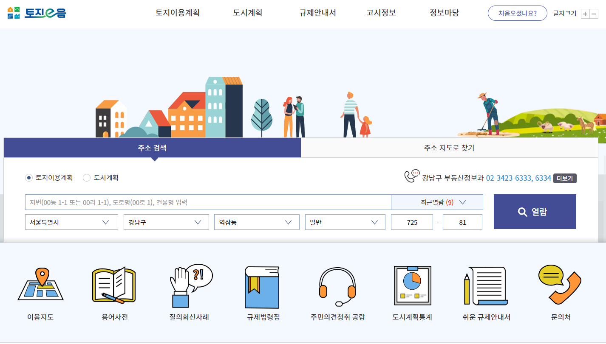
Task: Click the 열람 search button
Action: (535, 212)
